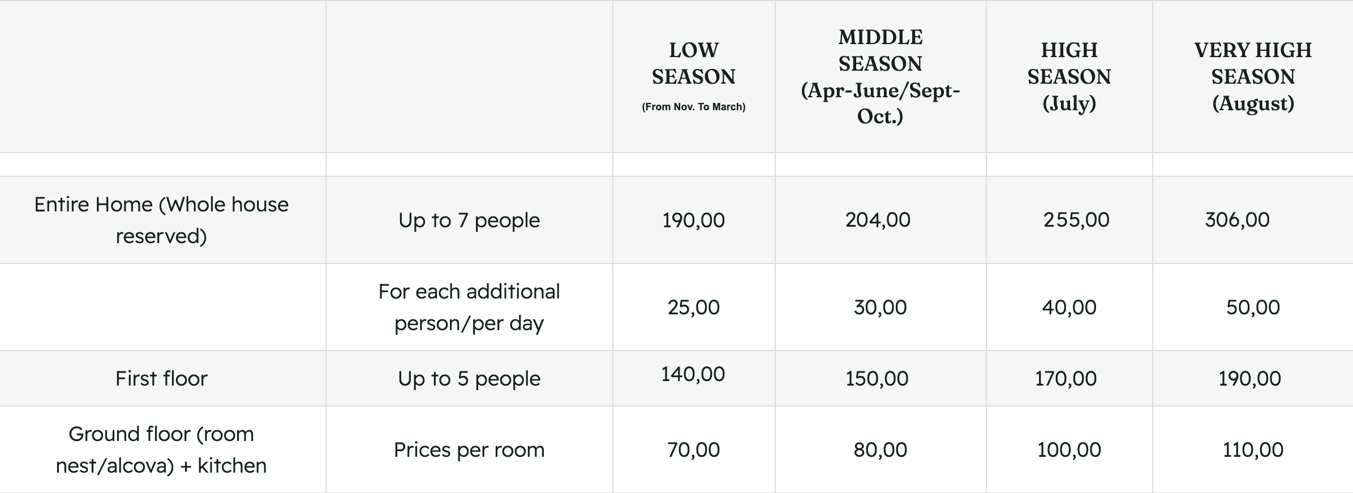Click the Ground floor row label
The height and width of the screenshot is (493, 1353).
(x=161, y=449)
